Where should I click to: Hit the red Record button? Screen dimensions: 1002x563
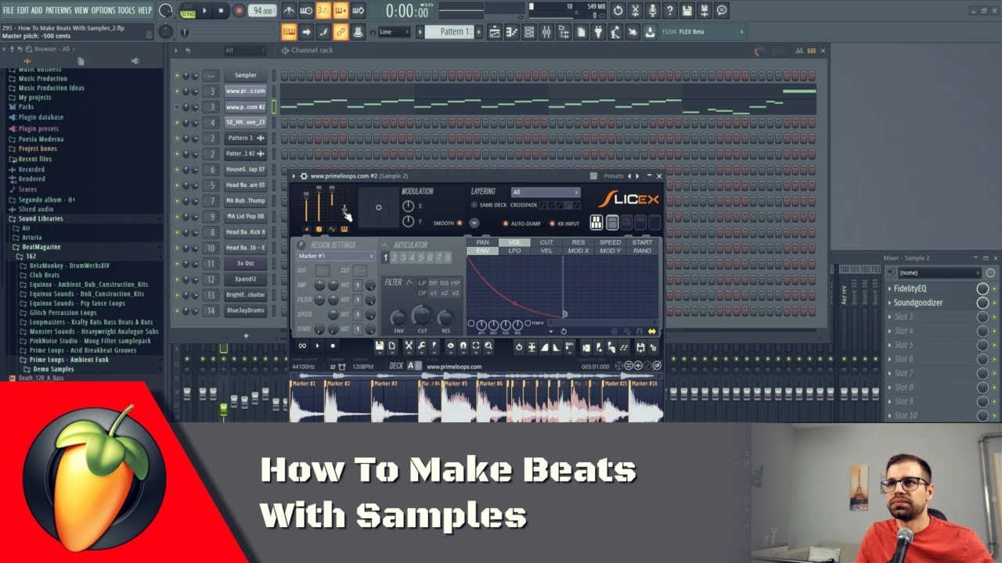239,11
